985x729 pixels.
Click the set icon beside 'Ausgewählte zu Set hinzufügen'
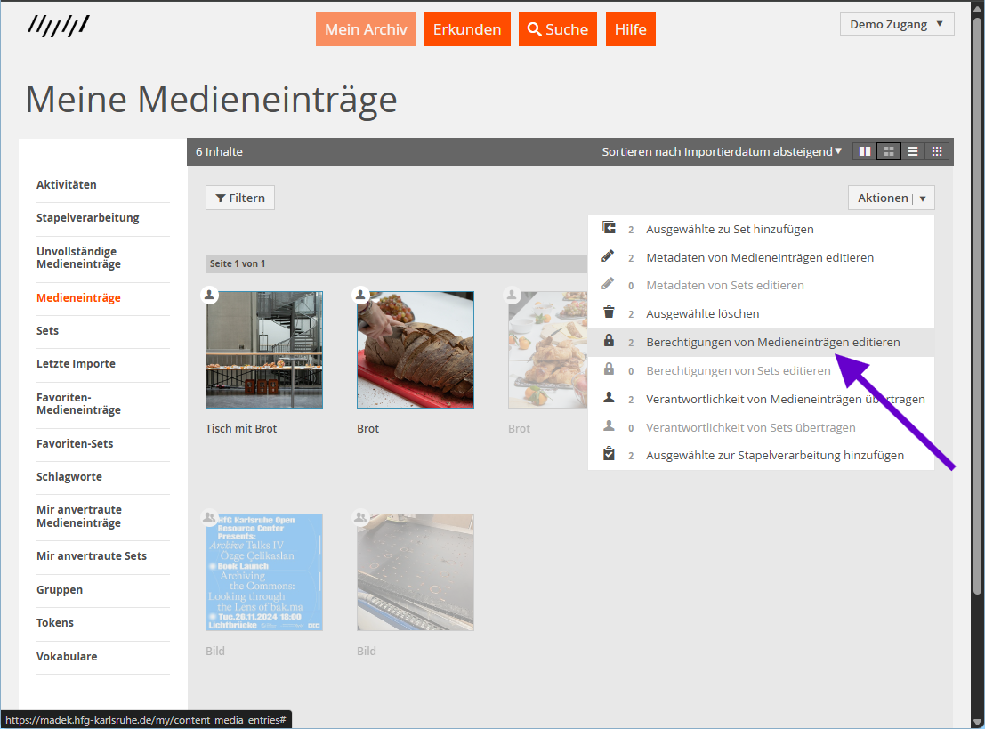(x=610, y=229)
